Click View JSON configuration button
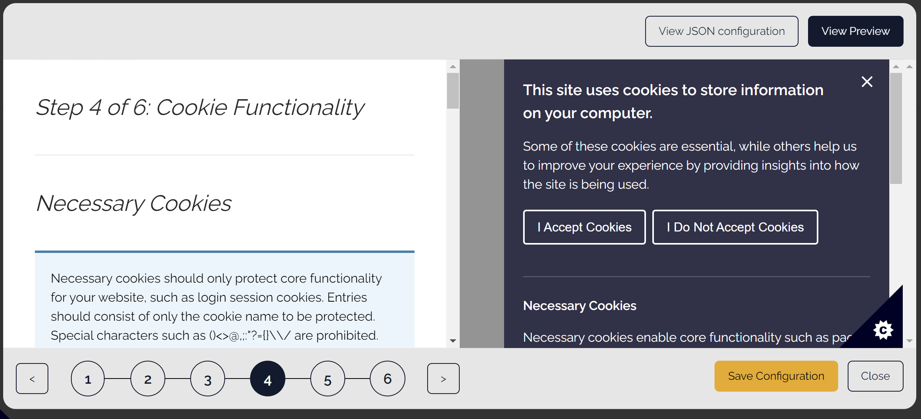921x419 pixels. coord(722,31)
